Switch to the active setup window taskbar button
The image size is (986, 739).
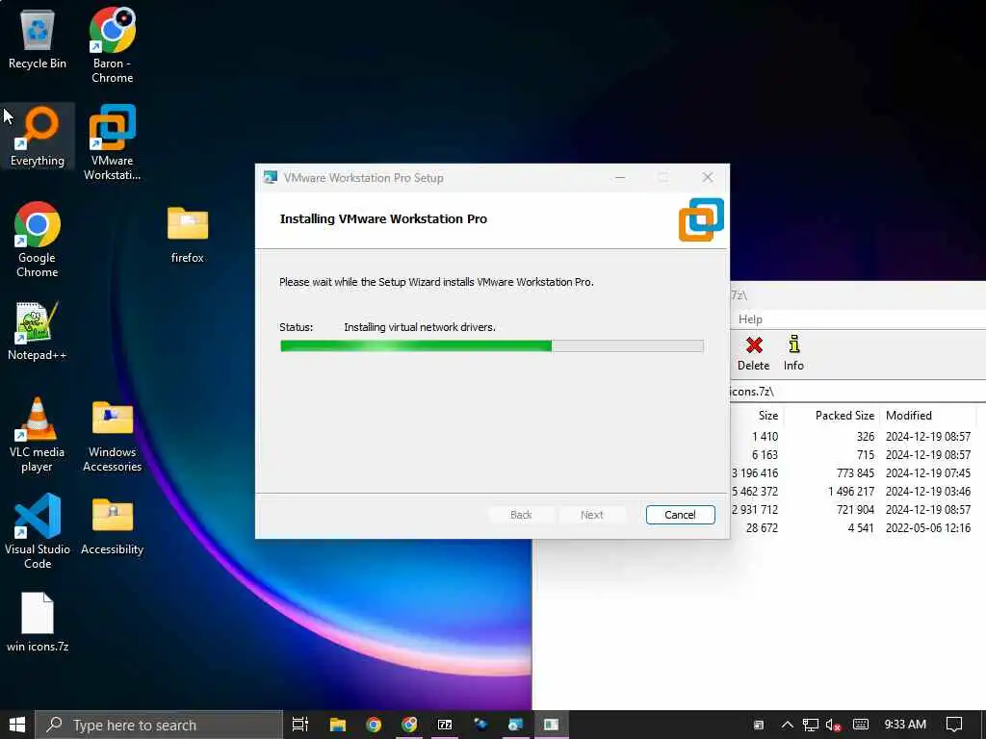tap(552, 725)
